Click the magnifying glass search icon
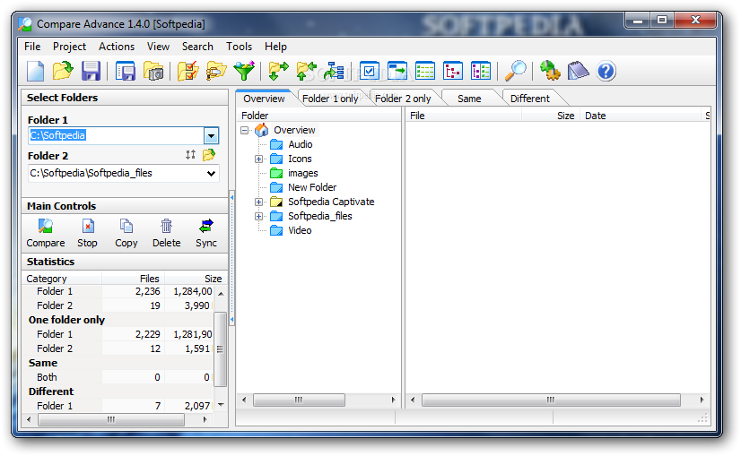Image resolution: width=741 pixels, height=456 pixels. (515, 72)
